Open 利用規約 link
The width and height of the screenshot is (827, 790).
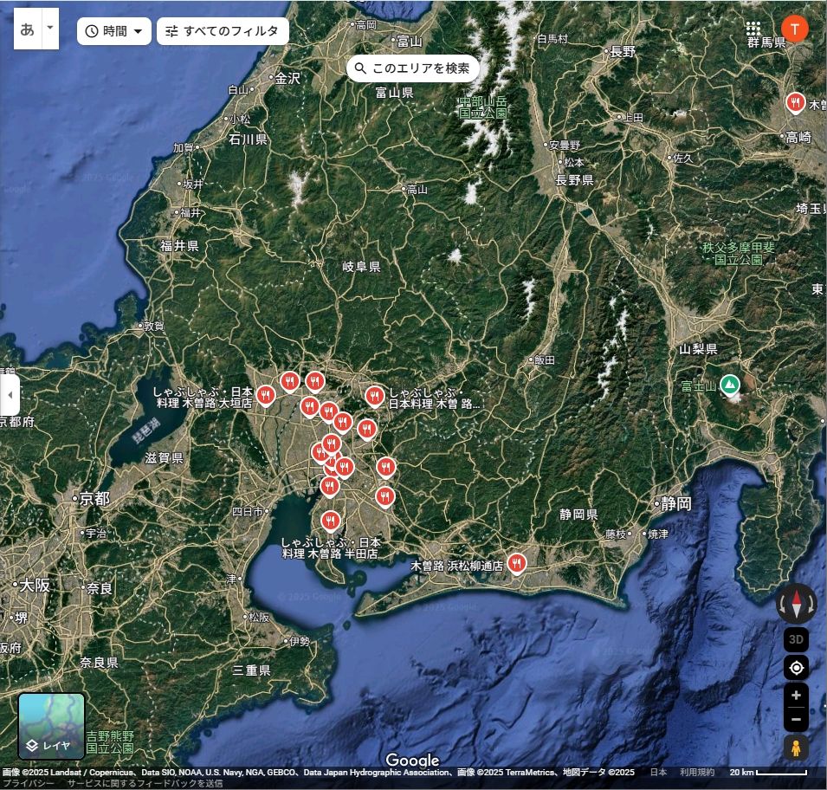click(697, 773)
